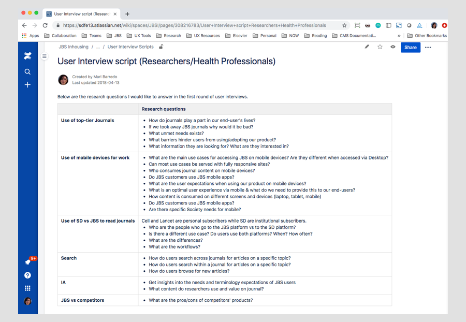This screenshot has height=322, width=466.
Task: Open the more actions ellipsis menu
Action: [x=428, y=47]
